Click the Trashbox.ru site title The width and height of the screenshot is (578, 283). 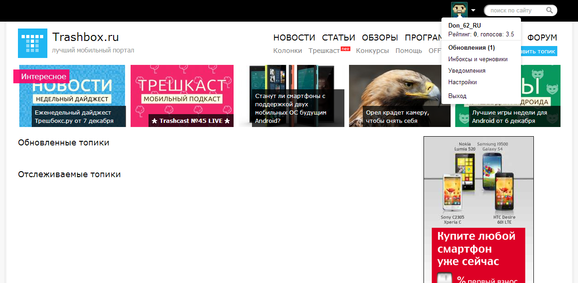click(86, 37)
